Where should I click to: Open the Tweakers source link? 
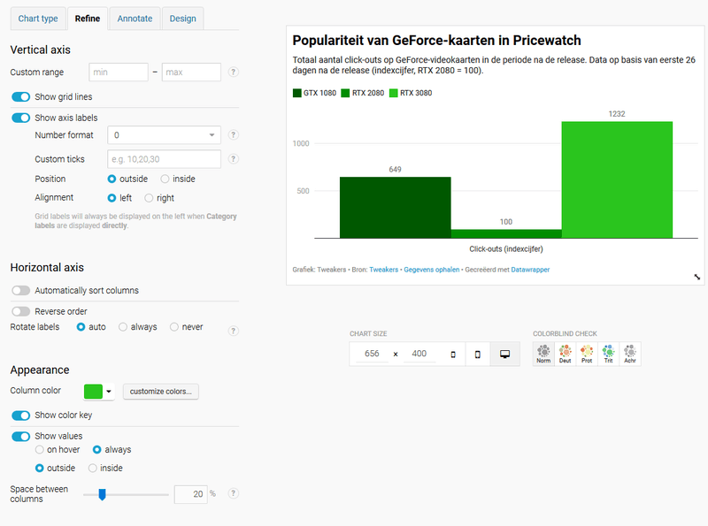[384, 270]
